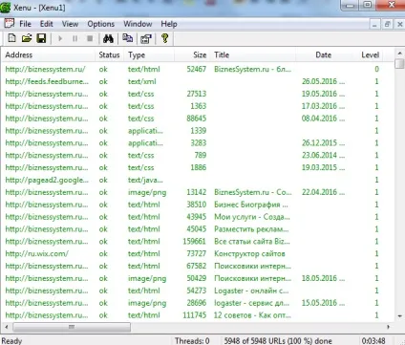Screen dimensions: 405x345
Task: Select the text/java... type cell
Action: click(145, 180)
